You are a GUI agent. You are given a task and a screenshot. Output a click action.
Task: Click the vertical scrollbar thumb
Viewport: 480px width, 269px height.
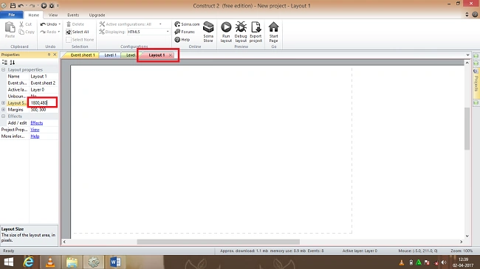[467, 129]
